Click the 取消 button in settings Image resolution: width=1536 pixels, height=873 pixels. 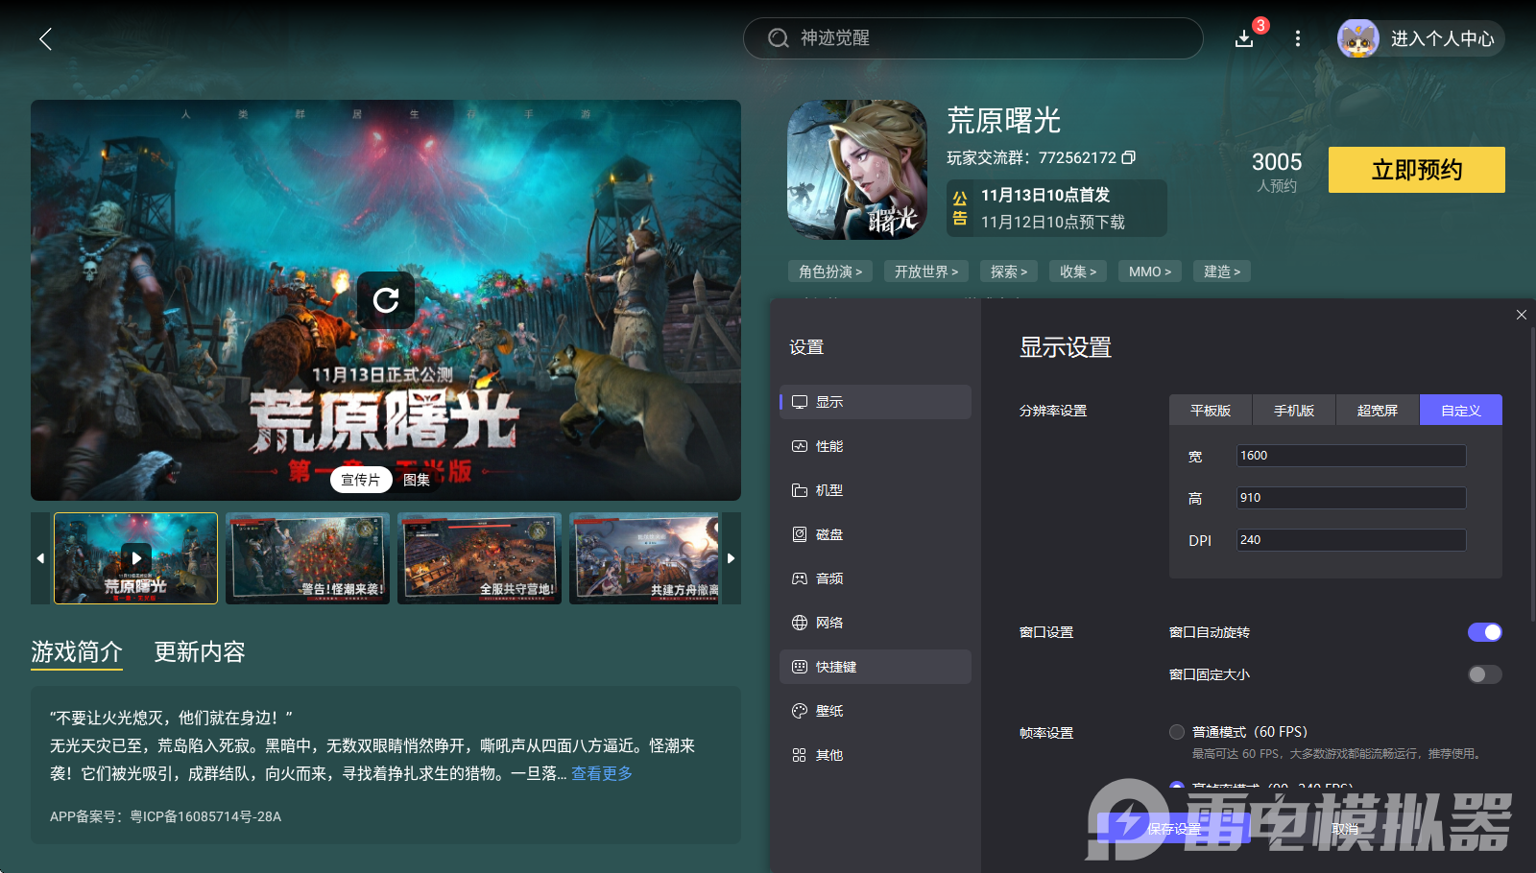[1345, 829]
